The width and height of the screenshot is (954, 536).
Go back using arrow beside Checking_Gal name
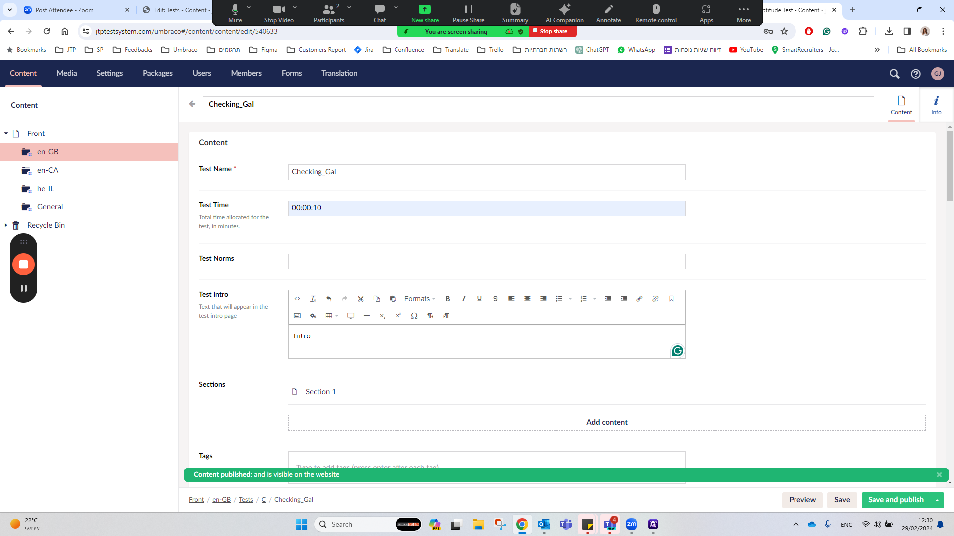192,104
